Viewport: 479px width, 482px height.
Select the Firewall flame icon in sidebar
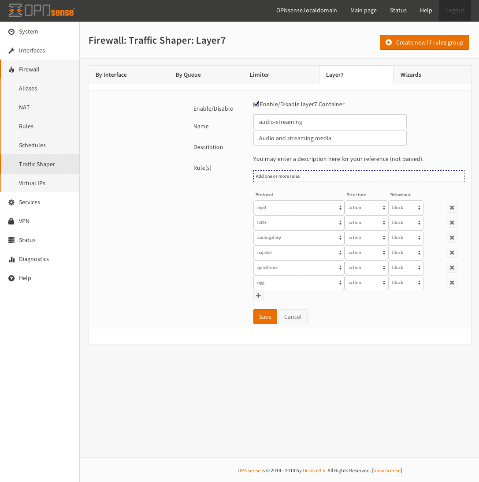[11, 69]
